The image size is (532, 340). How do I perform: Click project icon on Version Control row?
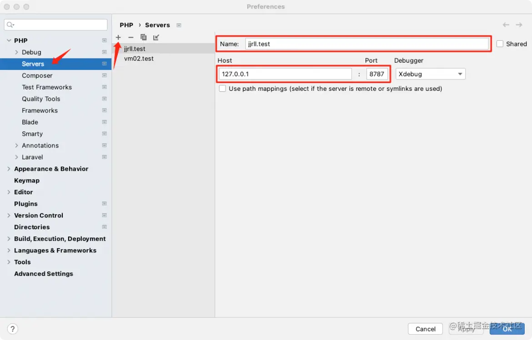(x=104, y=215)
